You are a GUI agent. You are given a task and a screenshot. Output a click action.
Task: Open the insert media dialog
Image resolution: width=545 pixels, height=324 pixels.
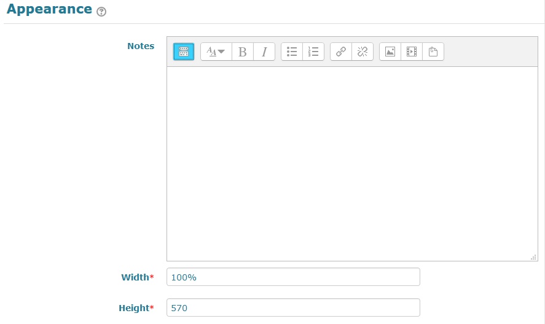[412, 52]
